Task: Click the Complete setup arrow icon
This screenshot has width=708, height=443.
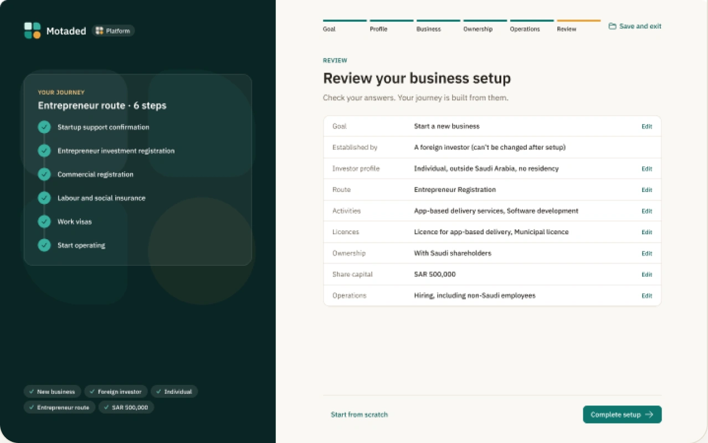Action: (x=649, y=414)
